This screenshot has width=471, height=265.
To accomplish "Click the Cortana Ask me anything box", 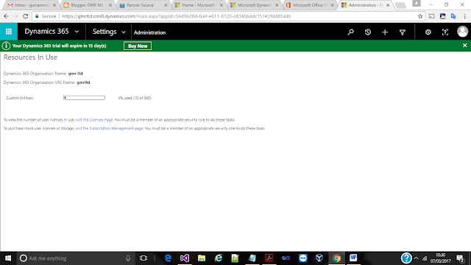I will [x=75, y=258].
